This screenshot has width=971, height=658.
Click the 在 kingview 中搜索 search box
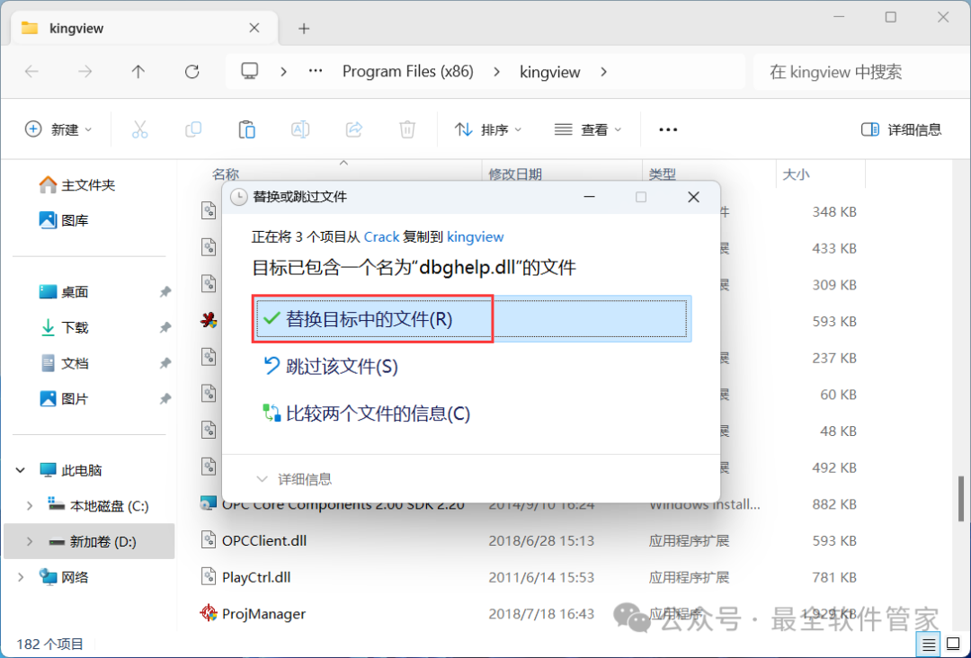click(860, 72)
